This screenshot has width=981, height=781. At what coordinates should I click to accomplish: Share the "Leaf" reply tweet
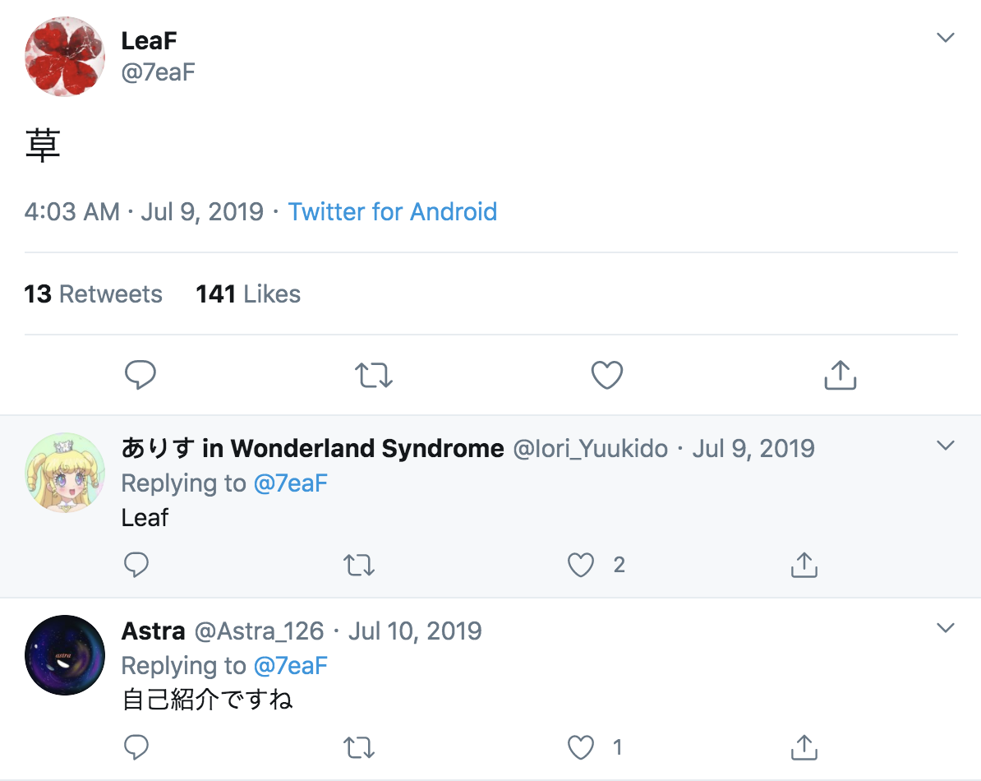[803, 565]
